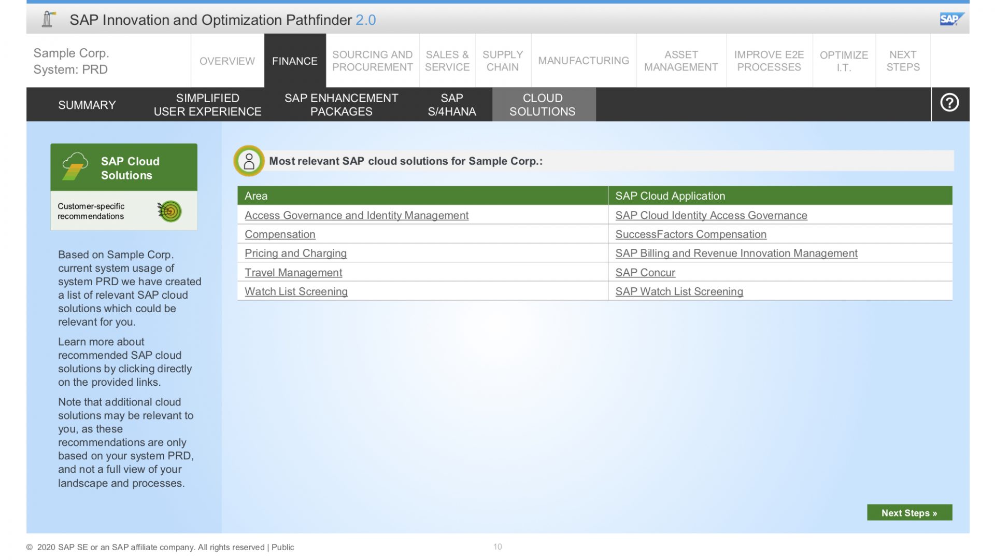Select the ASSET MANAGEMENT tab
This screenshot has width=995, height=560.
(x=680, y=61)
